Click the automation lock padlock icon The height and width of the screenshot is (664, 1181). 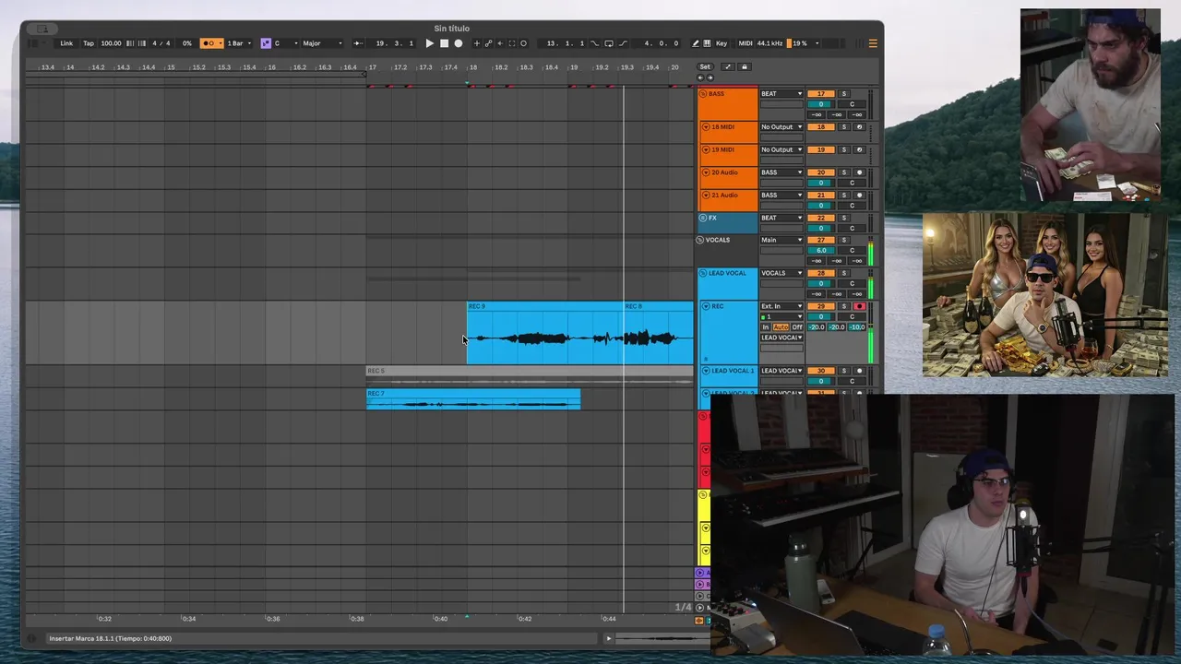(745, 66)
